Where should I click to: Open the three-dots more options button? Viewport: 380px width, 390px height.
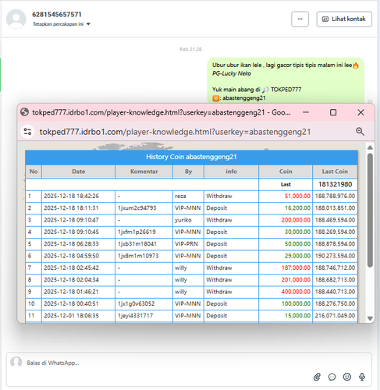pyautogui.click(x=300, y=19)
